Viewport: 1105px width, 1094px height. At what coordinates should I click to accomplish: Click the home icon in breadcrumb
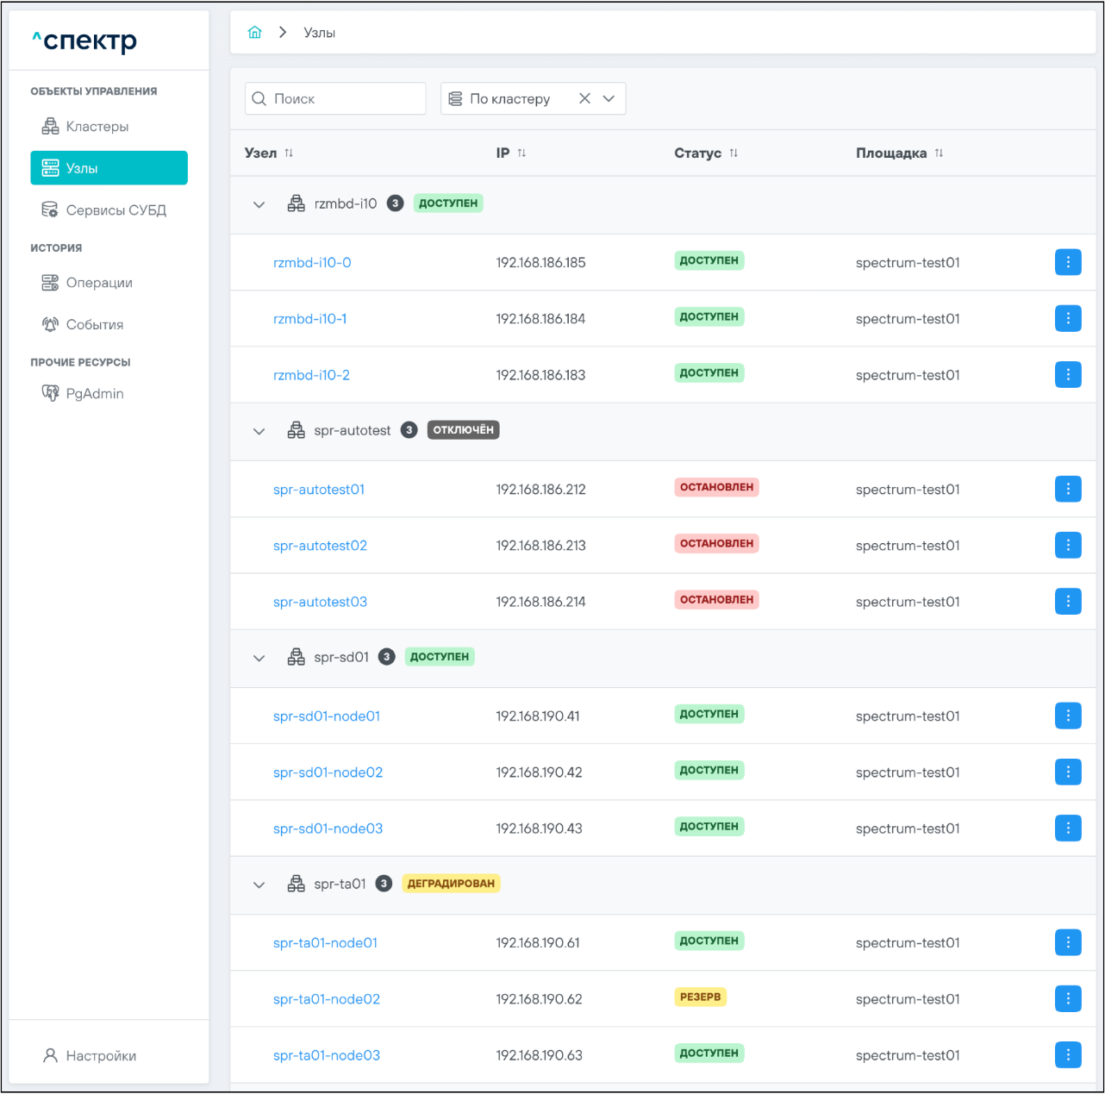(x=254, y=33)
